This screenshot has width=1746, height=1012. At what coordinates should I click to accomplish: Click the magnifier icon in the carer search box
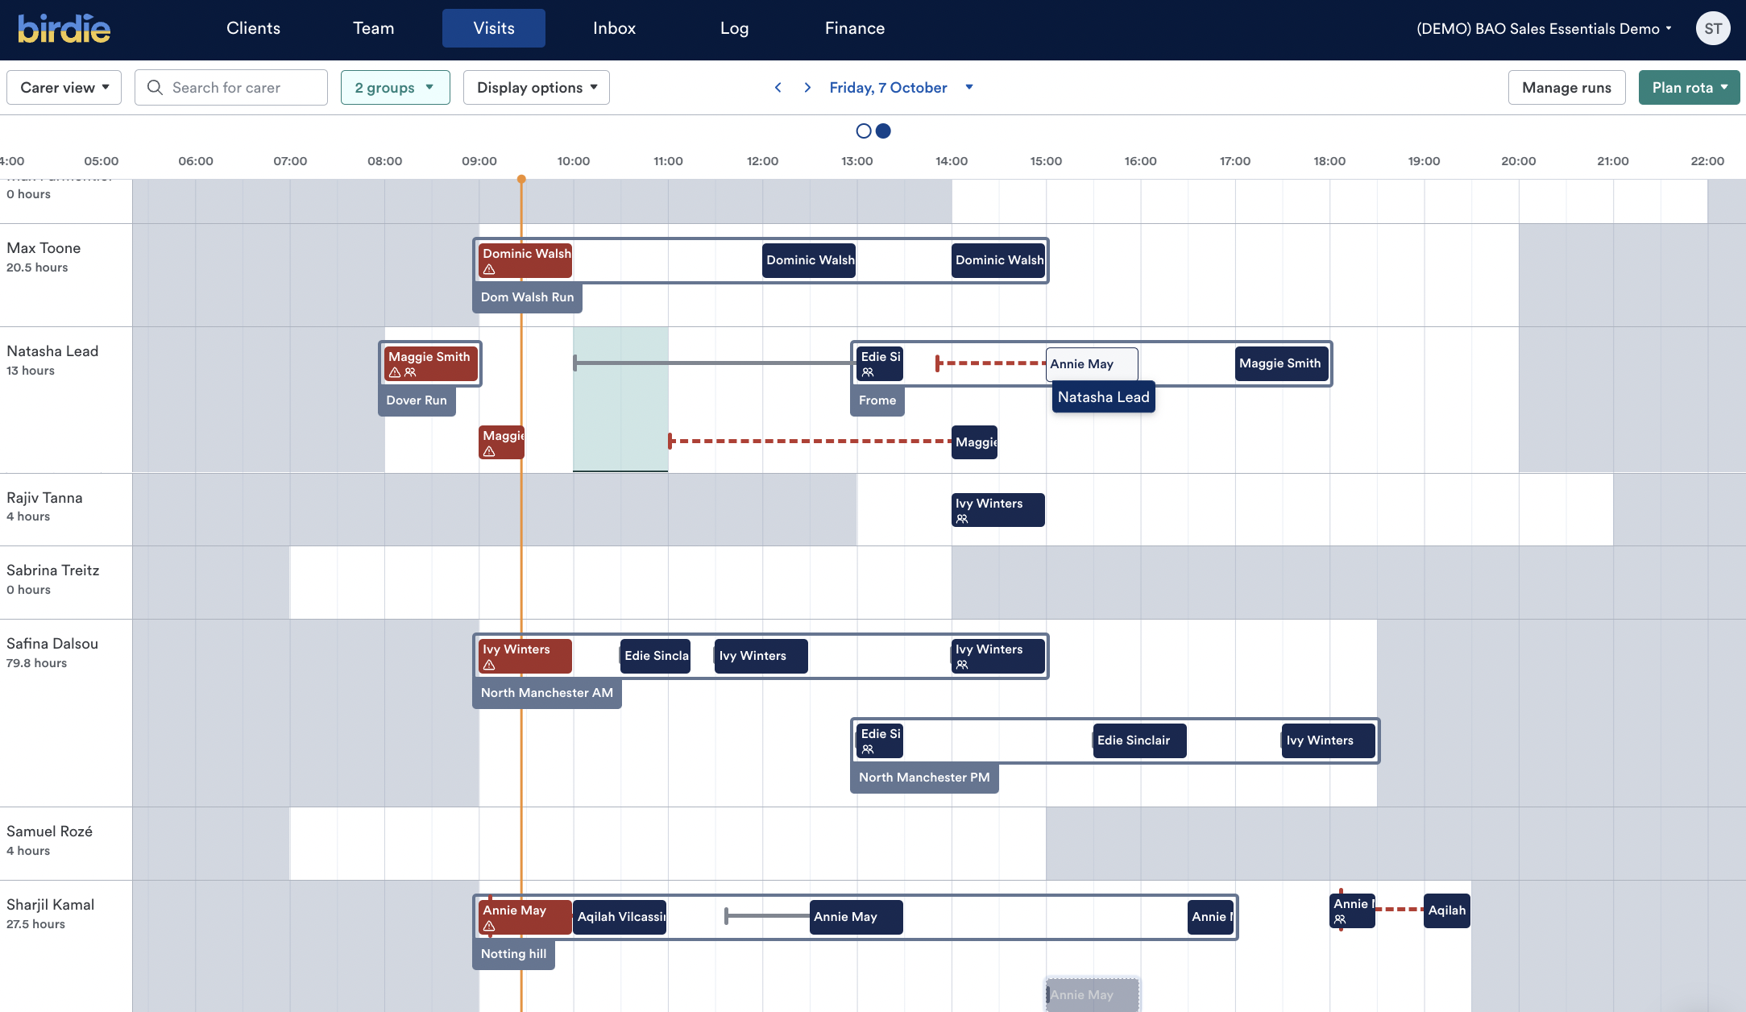tap(154, 87)
